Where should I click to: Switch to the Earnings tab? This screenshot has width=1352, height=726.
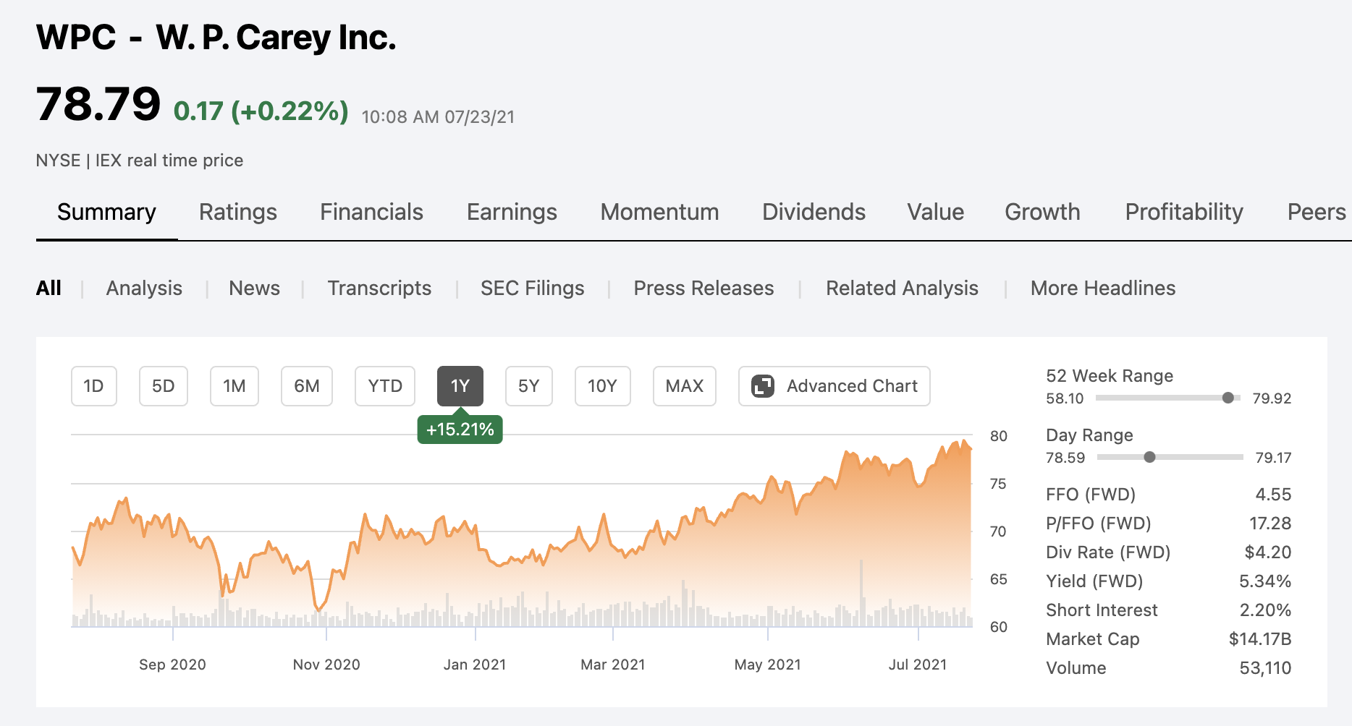(512, 212)
